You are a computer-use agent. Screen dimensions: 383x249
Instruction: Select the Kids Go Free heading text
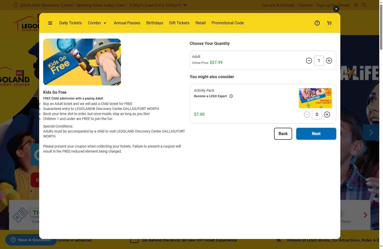point(55,92)
